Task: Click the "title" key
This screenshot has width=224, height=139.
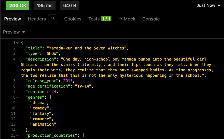Action: (34, 48)
